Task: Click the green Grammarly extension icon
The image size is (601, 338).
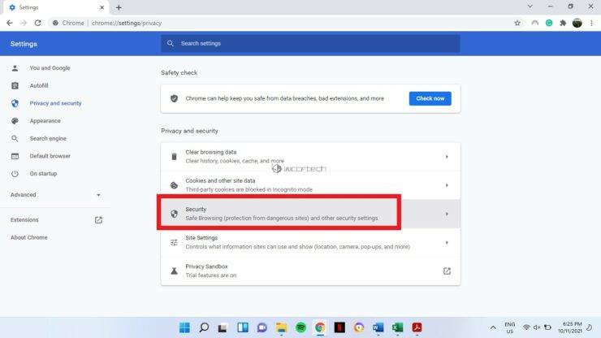Action: [x=549, y=23]
